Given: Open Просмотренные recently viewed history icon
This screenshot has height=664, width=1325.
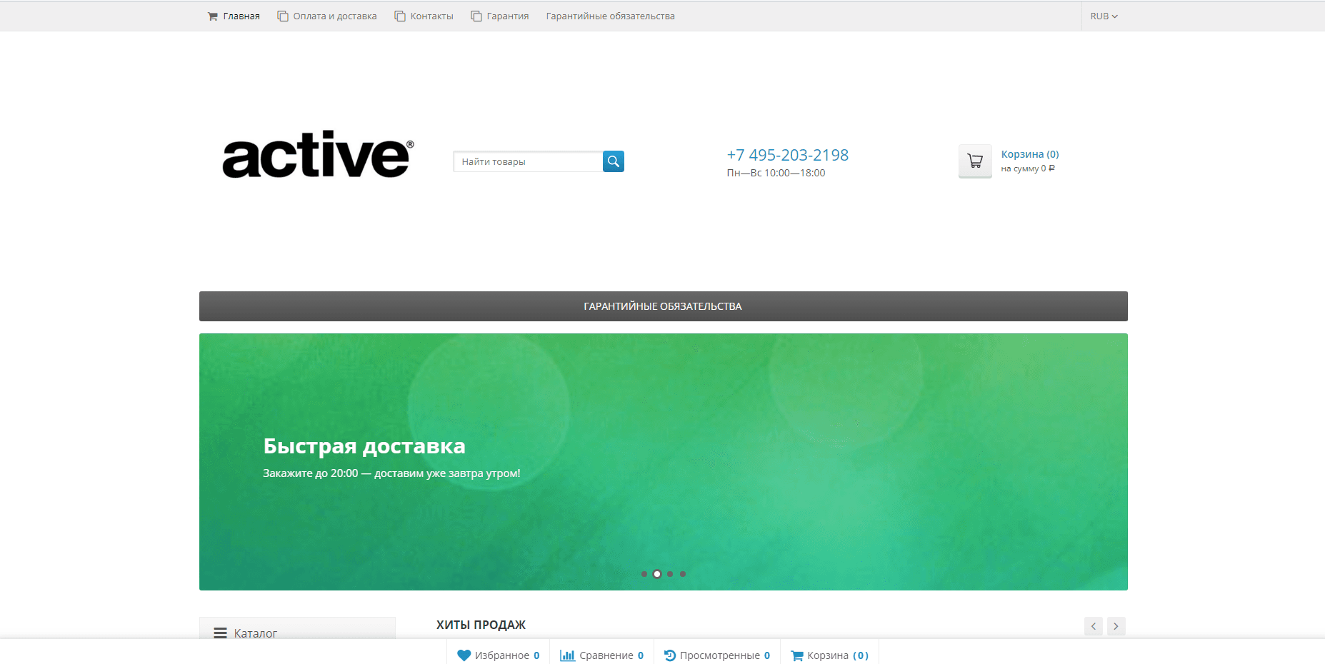Looking at the screenshot, I should pos(669,655).
